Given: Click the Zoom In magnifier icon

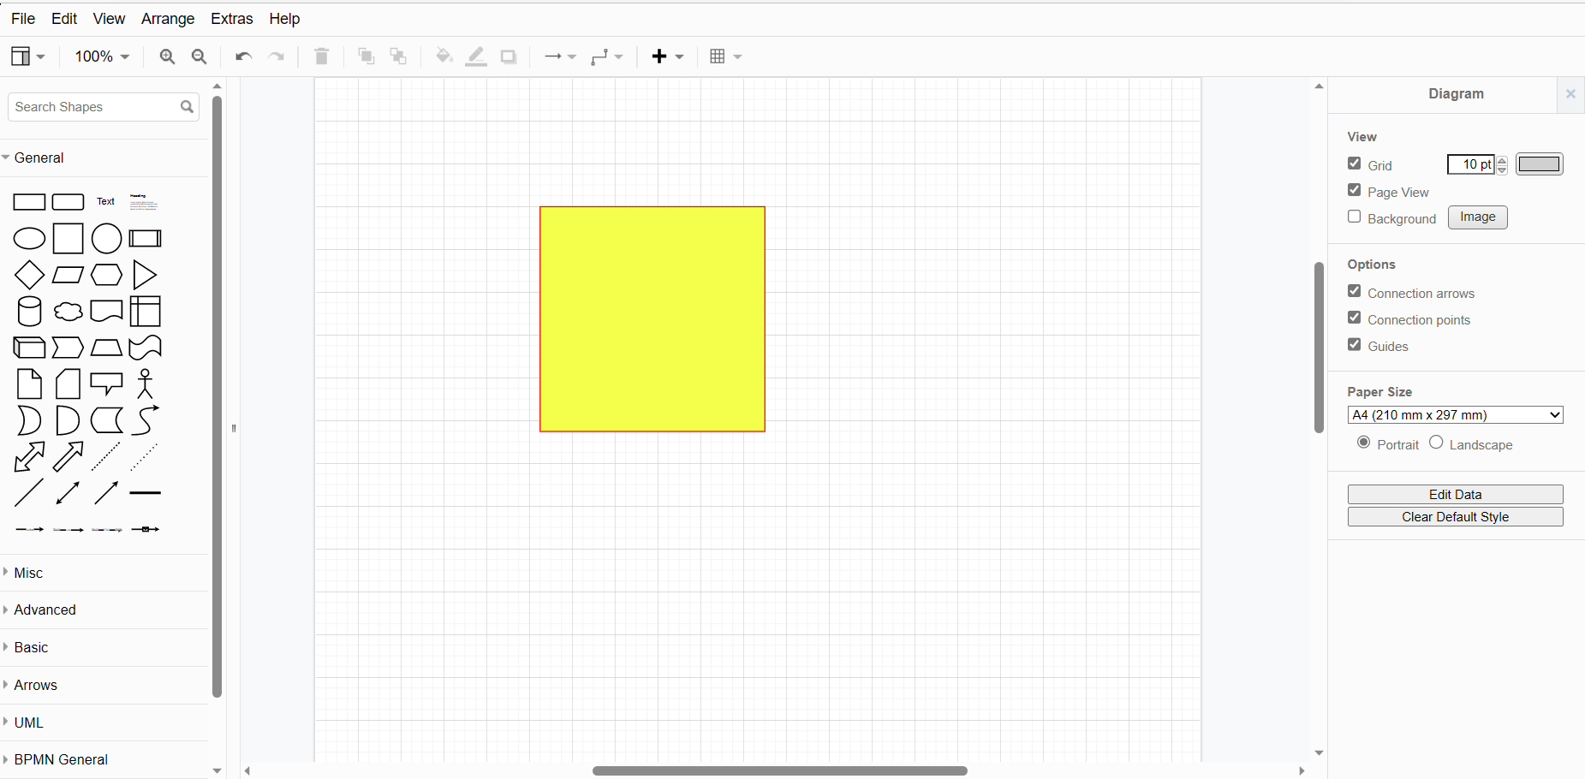Looking at the screenshot, I should coord(167,56).
